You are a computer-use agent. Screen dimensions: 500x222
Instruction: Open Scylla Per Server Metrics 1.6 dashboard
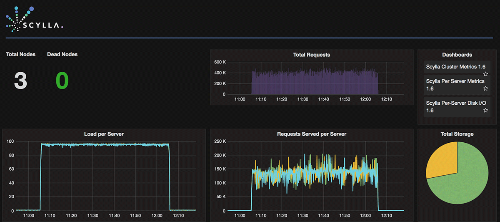point(455,85)
